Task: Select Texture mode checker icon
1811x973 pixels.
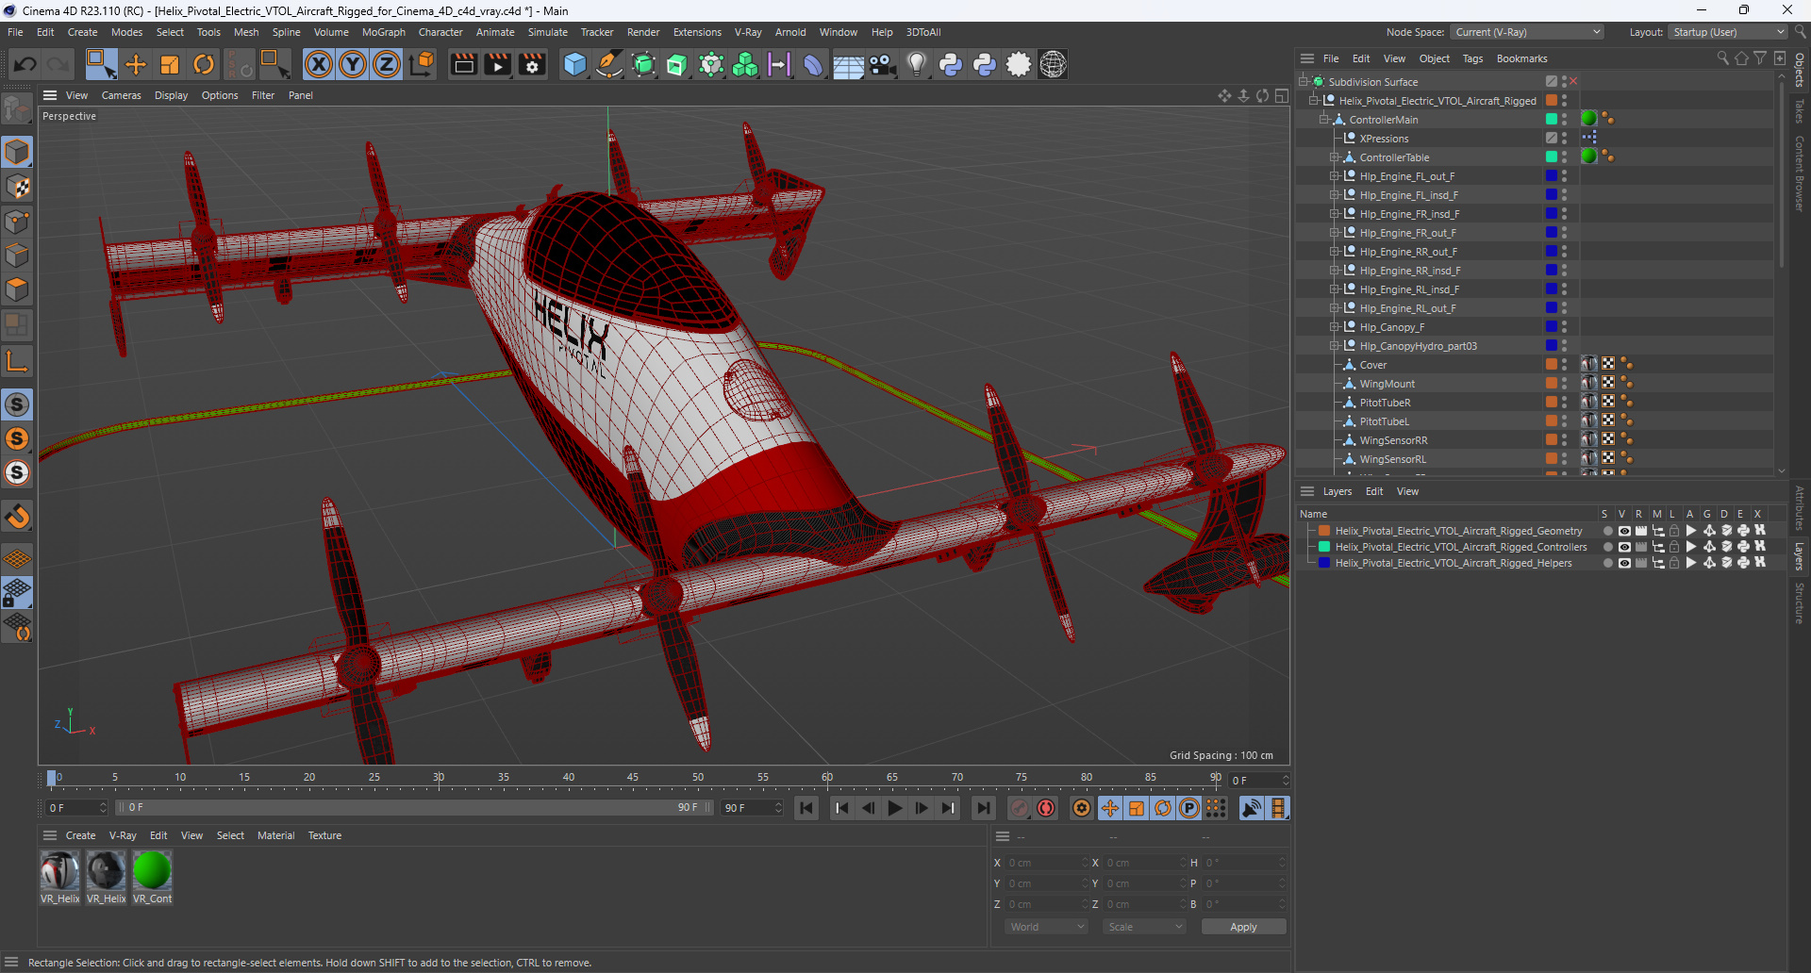Action: click(17, 187)
